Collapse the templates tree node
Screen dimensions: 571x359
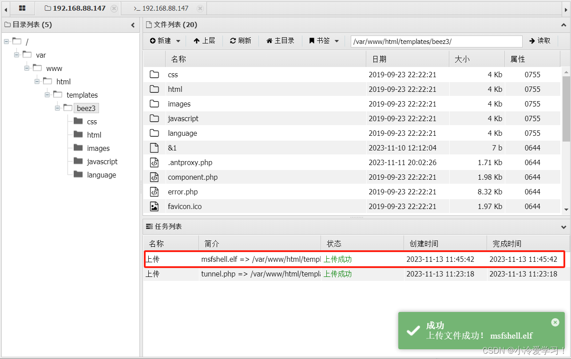(x=47, y=95)
